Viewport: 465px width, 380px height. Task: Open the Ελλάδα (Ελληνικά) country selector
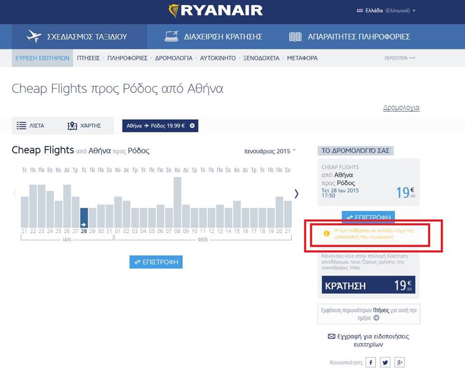pos(386,11)
